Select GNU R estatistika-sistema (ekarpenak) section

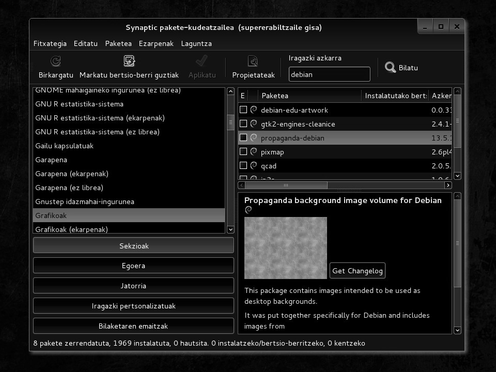tap(129, 118)
